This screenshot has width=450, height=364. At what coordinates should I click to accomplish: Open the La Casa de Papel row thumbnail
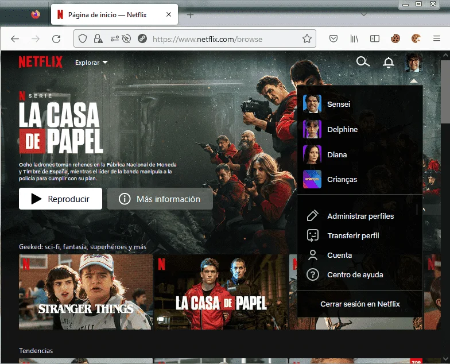(221, 292)
